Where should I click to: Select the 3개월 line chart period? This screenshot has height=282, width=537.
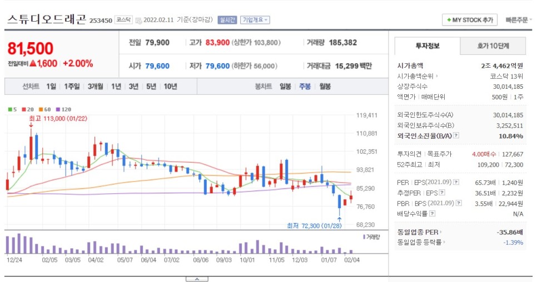(95, 87)
